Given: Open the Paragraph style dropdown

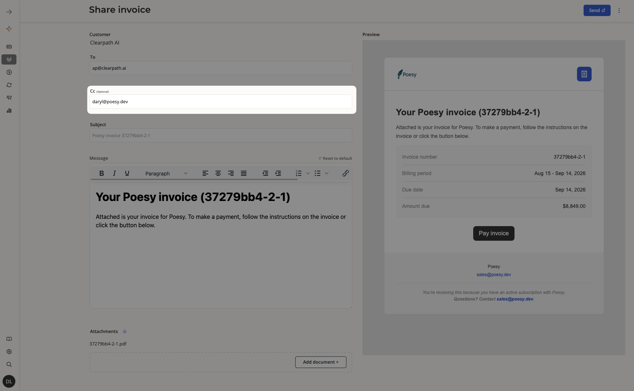Looking at the screenshot, I should (166, 174).
